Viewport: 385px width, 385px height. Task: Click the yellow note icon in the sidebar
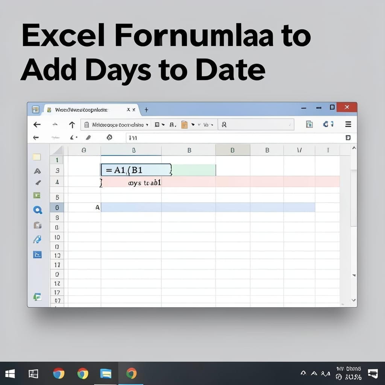pyautogui.click(x=37, y=157)
